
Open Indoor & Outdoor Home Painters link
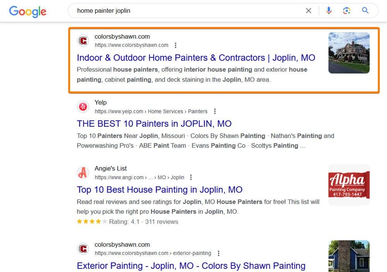pyautogui.click(x=196, y=58)
